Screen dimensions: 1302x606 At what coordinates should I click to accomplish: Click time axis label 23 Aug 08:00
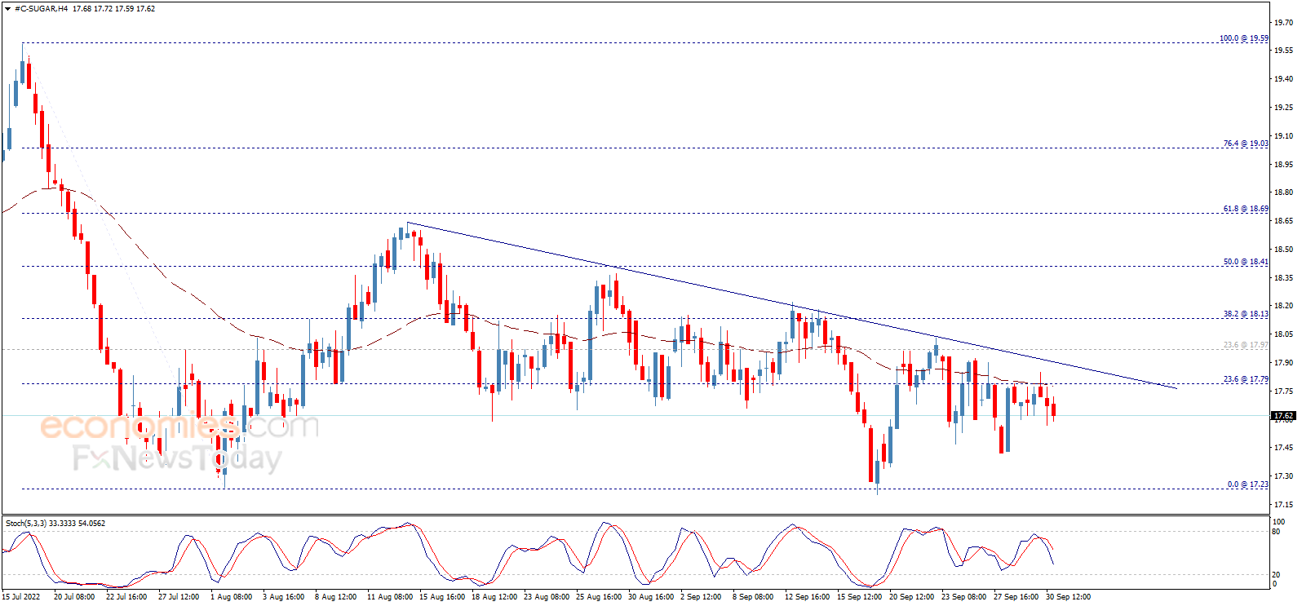click(x=547, y=597)
